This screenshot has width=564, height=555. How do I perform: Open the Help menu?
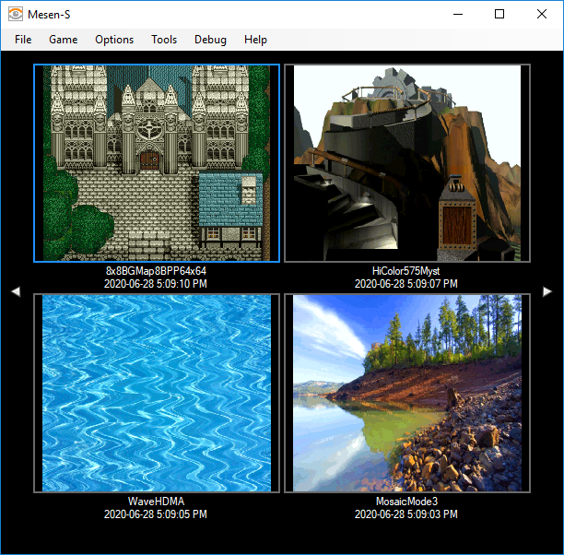point(255,40)
